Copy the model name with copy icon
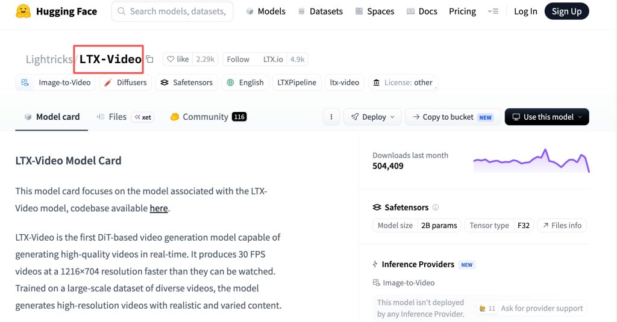This screenshot has width=617, height=322. tap(149, 59)
